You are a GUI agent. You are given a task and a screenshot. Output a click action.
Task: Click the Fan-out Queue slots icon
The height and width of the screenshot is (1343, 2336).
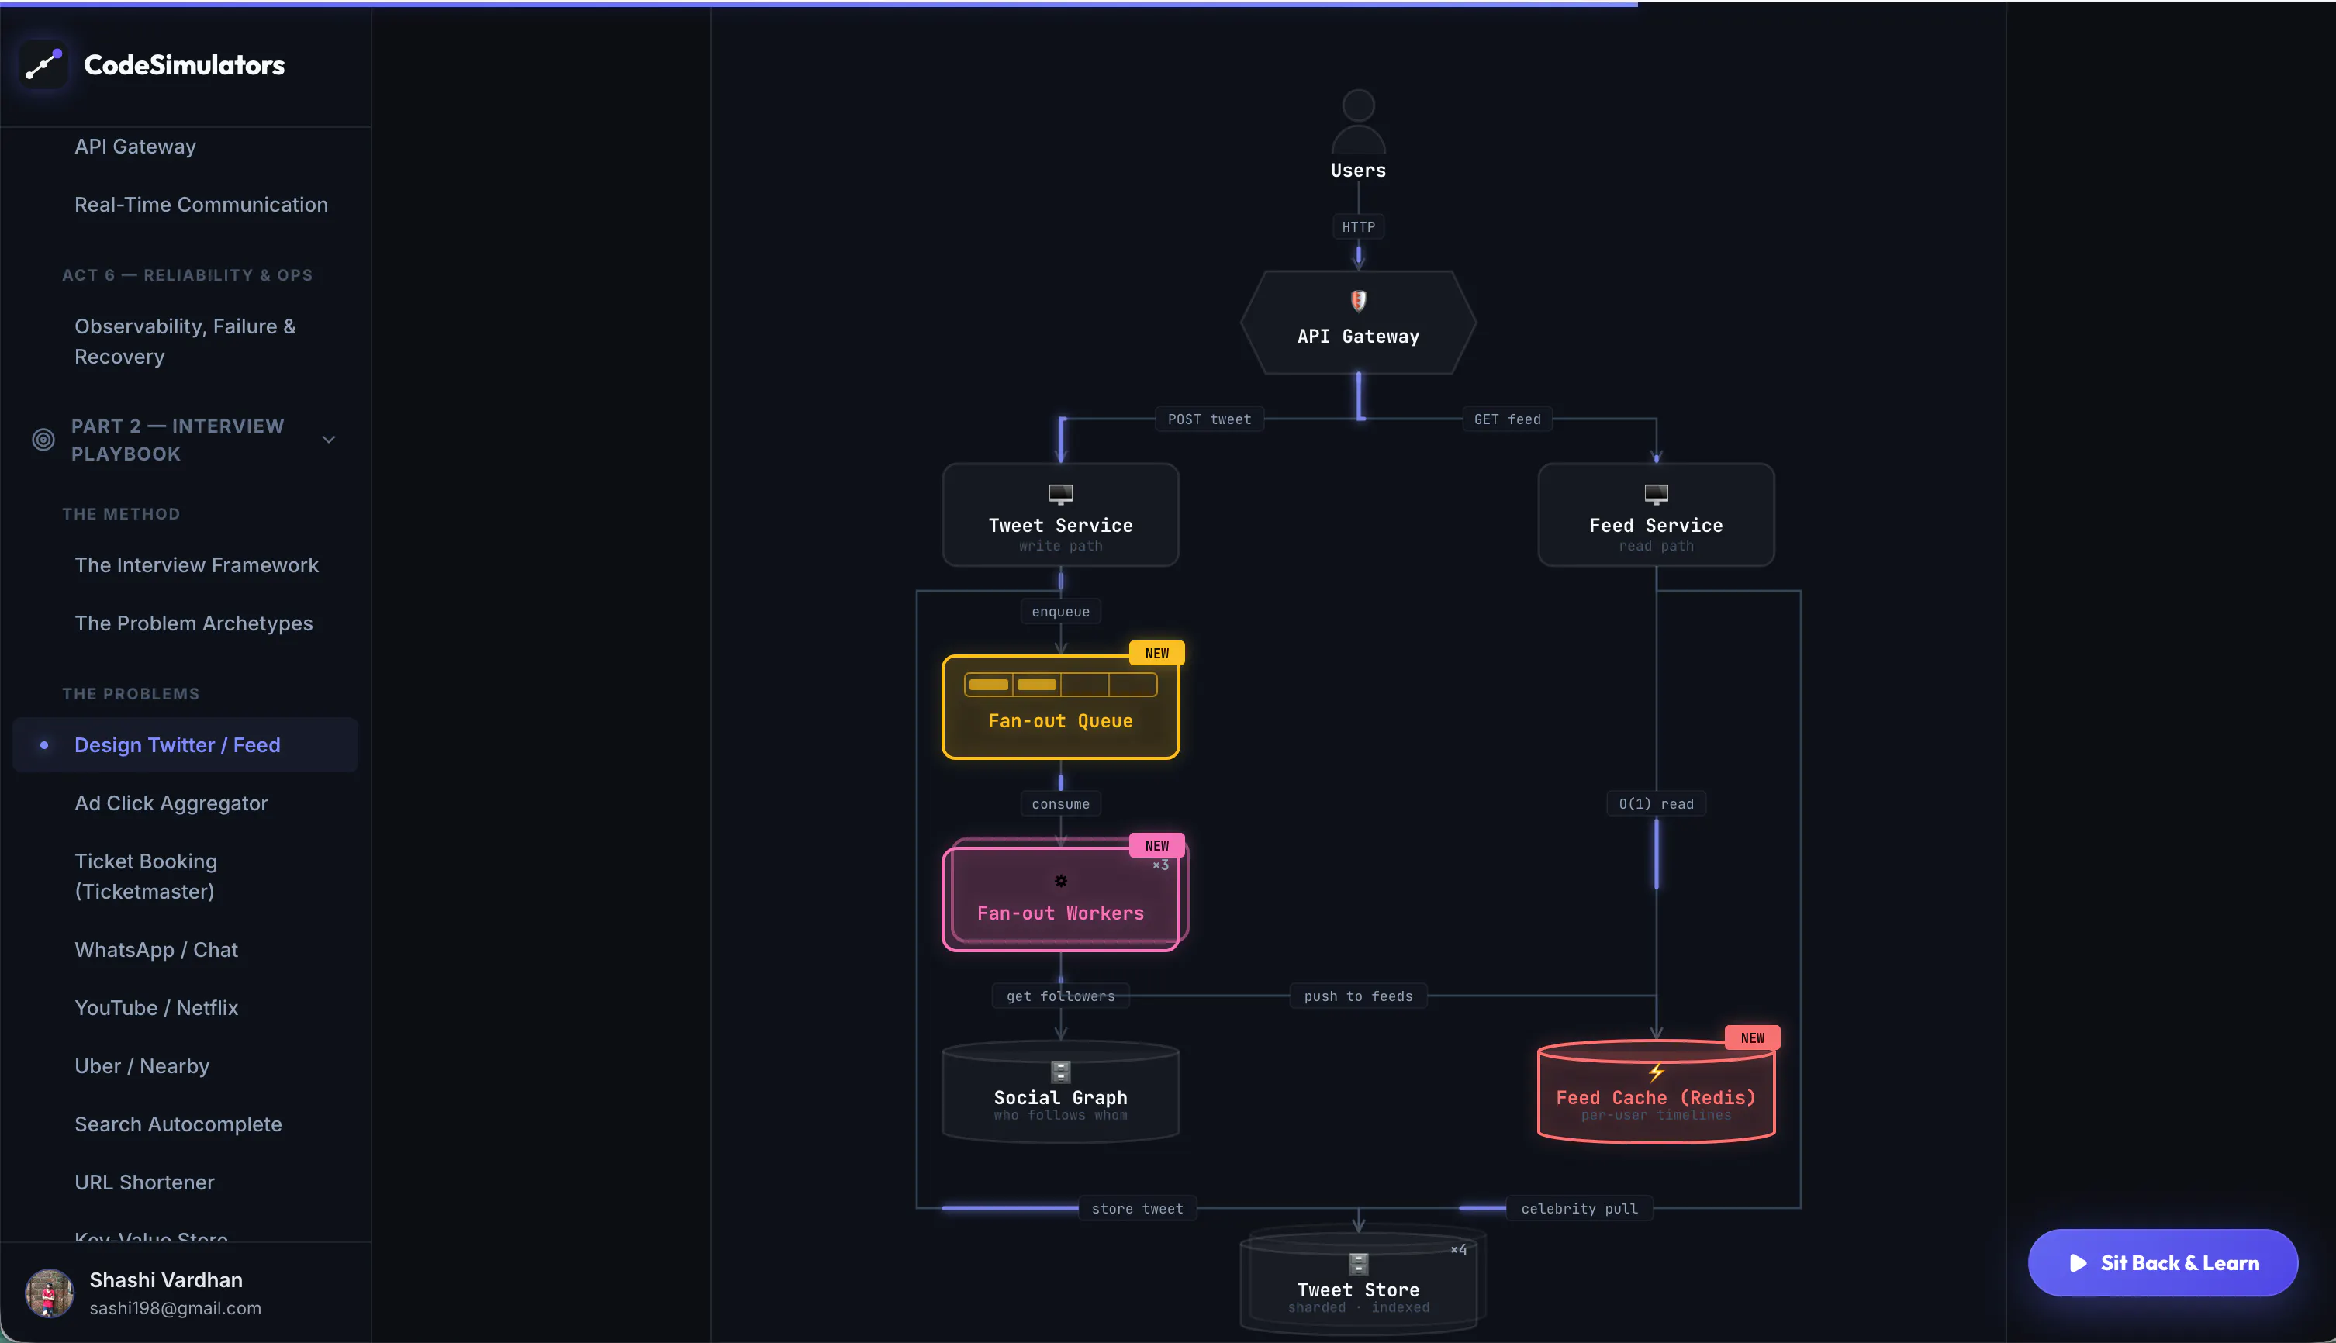click(x=1061, y=685)
